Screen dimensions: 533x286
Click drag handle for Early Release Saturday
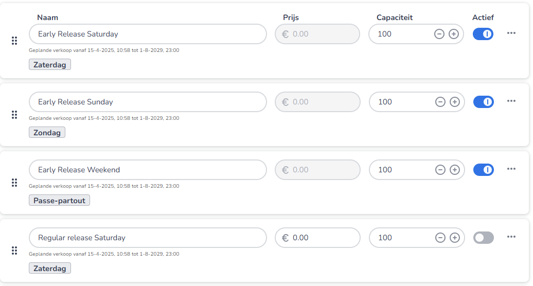point(14,41)
